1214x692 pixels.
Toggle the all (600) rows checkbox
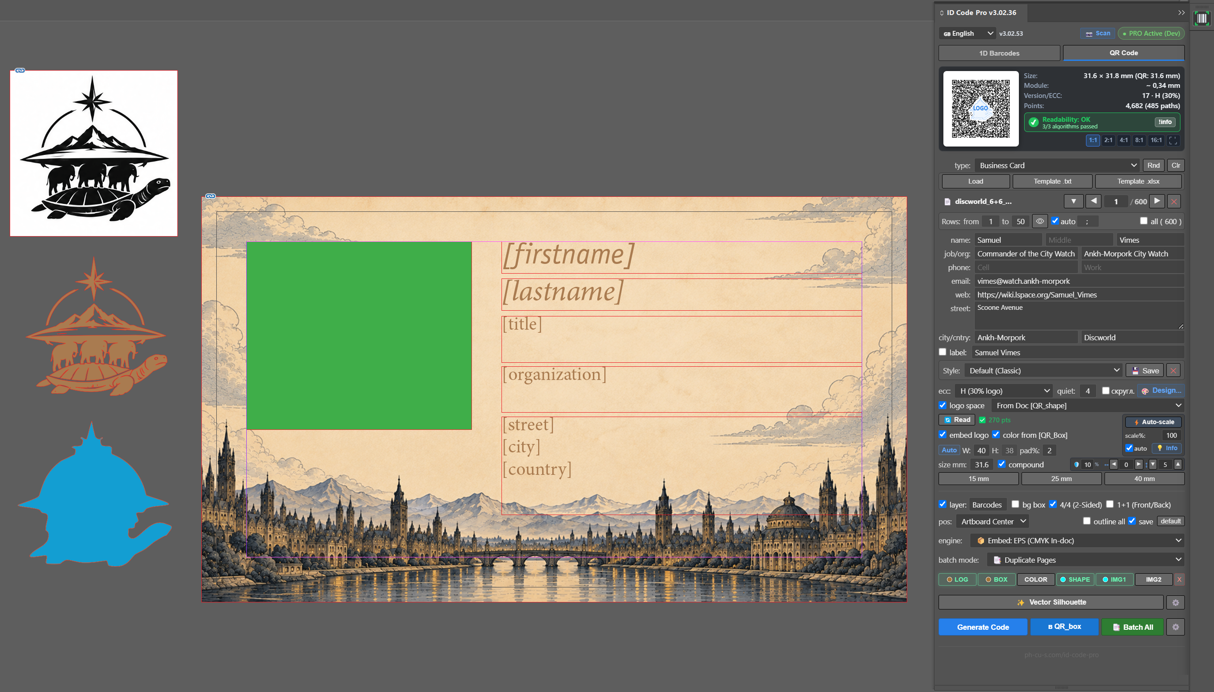(1144, 221)
